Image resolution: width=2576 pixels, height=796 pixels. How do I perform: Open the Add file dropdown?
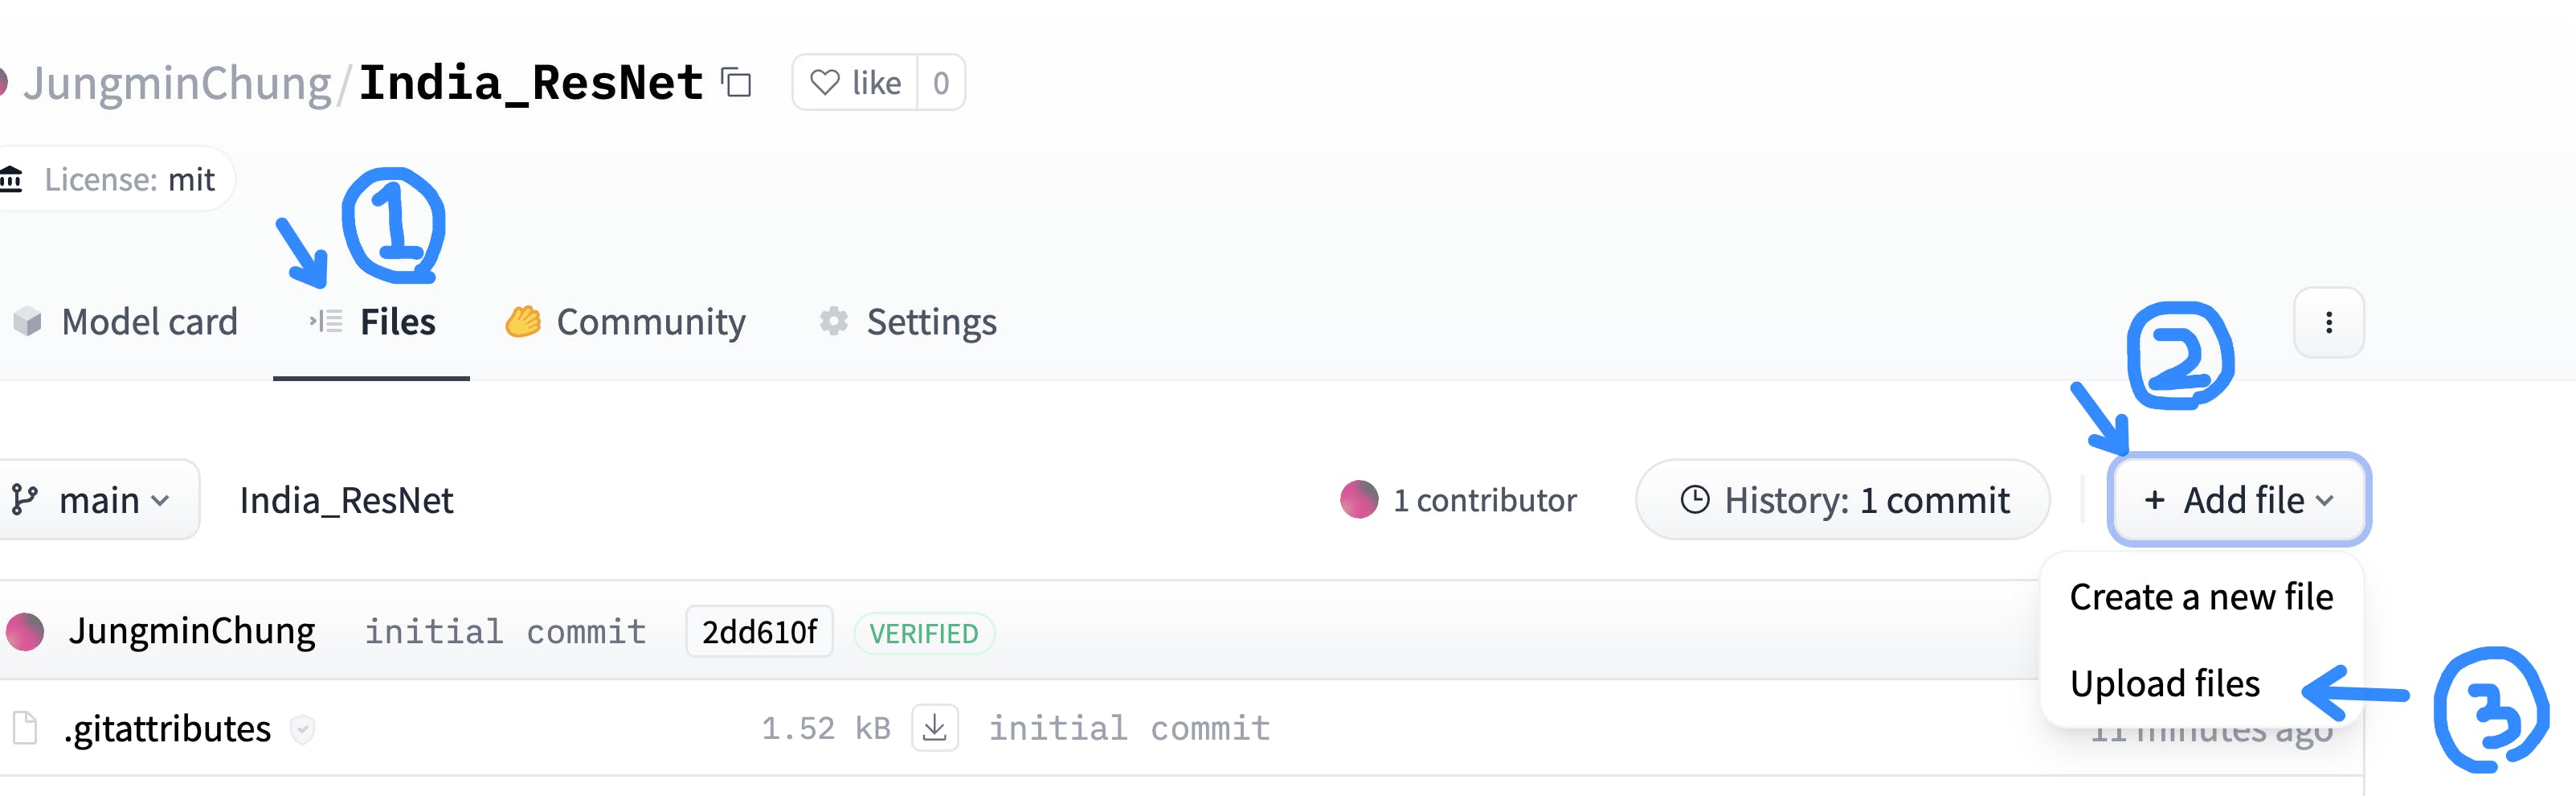point(2238,499)
